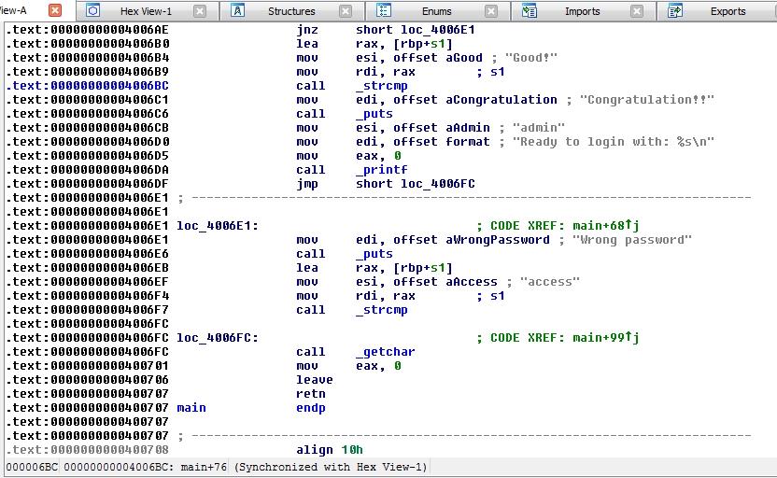This screenshot has height=478, width=777.
Task: Click "Synchronized with Hex View-1" status text
Action: pos(330,467)
